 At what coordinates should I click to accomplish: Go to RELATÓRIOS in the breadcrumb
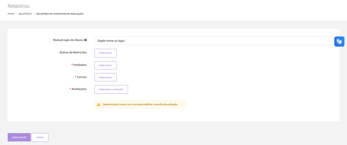(x=25, y=14)
